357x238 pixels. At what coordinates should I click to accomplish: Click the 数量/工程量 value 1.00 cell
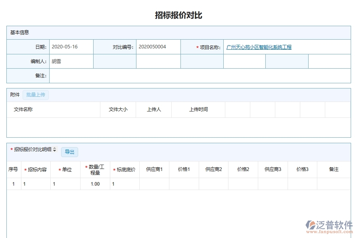click(95, 184)
